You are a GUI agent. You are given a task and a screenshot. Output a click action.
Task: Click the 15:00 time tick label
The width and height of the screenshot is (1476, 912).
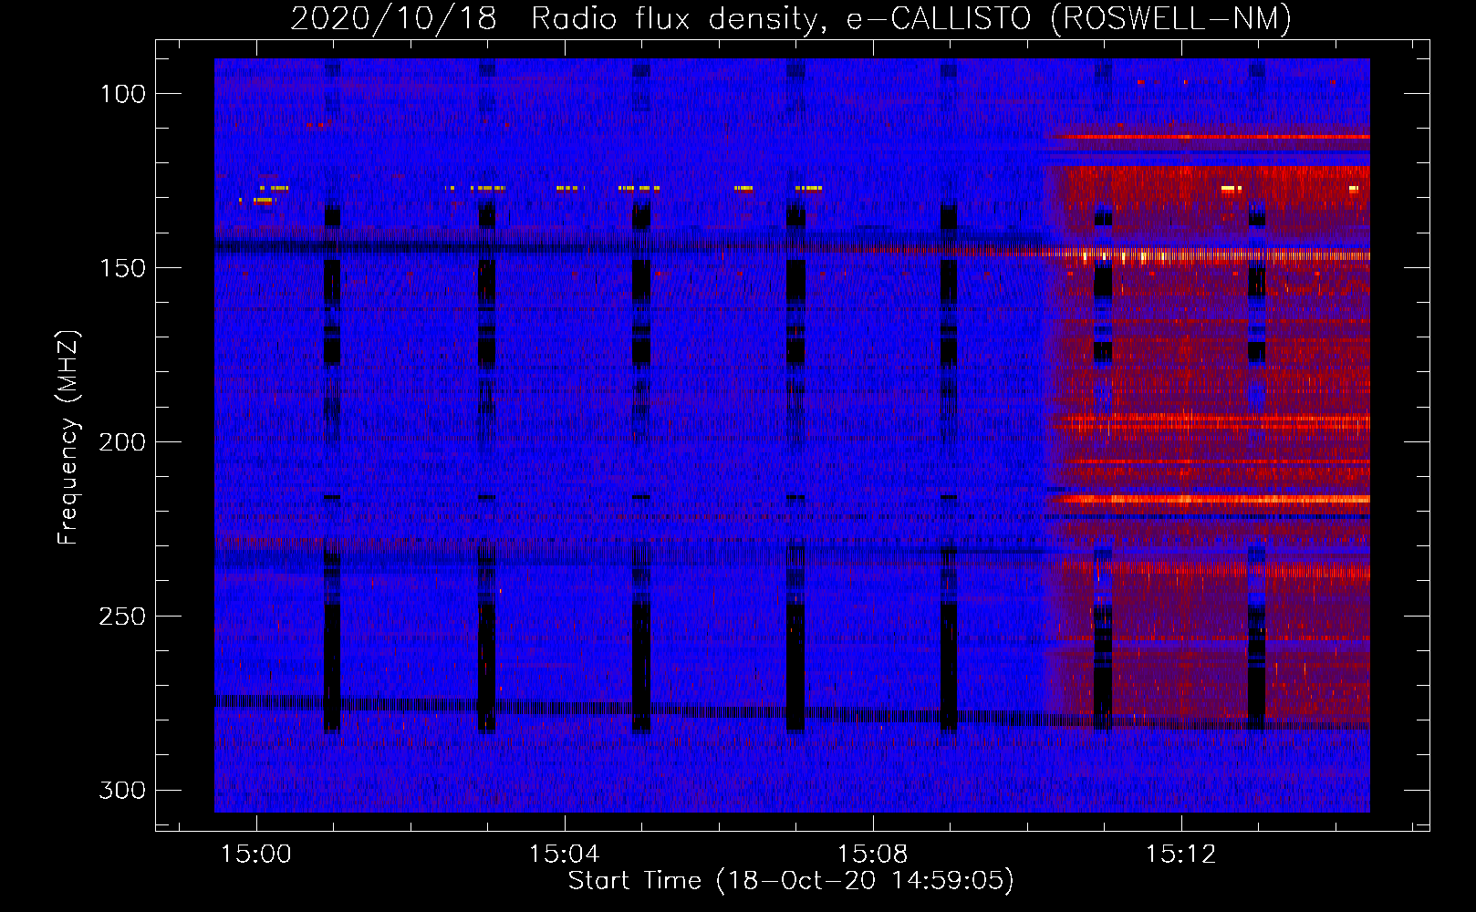coord(256,855)
